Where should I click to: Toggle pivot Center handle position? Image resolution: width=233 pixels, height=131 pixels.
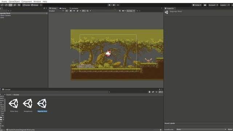pyautogui.click(x=26, y=5)
